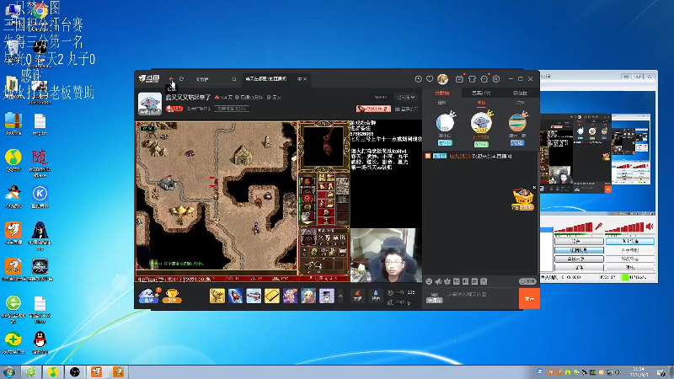
Task: Refresh the Douyu page
Action: (181, 79)
